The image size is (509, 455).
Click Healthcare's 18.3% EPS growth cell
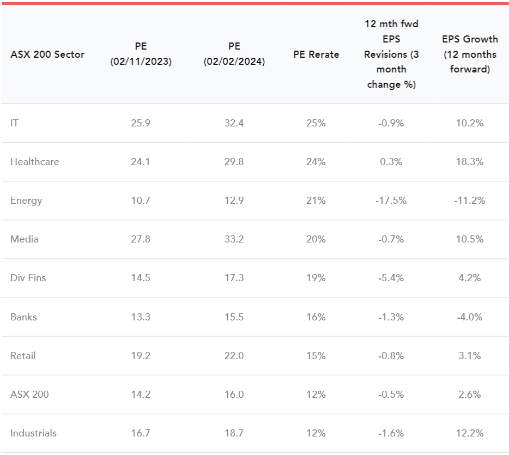point(470,162)
